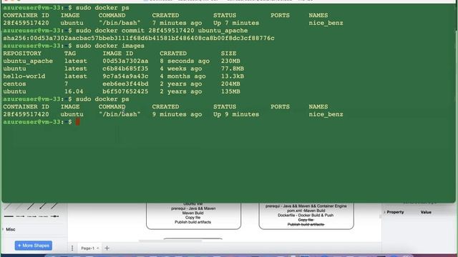Add a new page with the plus icon
Screen dimensions: 458x257
pyautogui.click(x=107, y=248)
